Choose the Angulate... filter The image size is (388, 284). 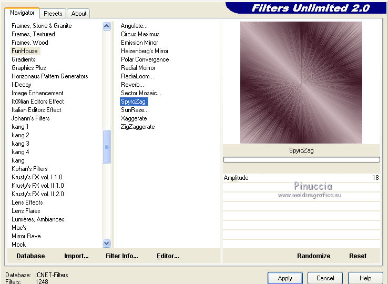click(134, 26)
